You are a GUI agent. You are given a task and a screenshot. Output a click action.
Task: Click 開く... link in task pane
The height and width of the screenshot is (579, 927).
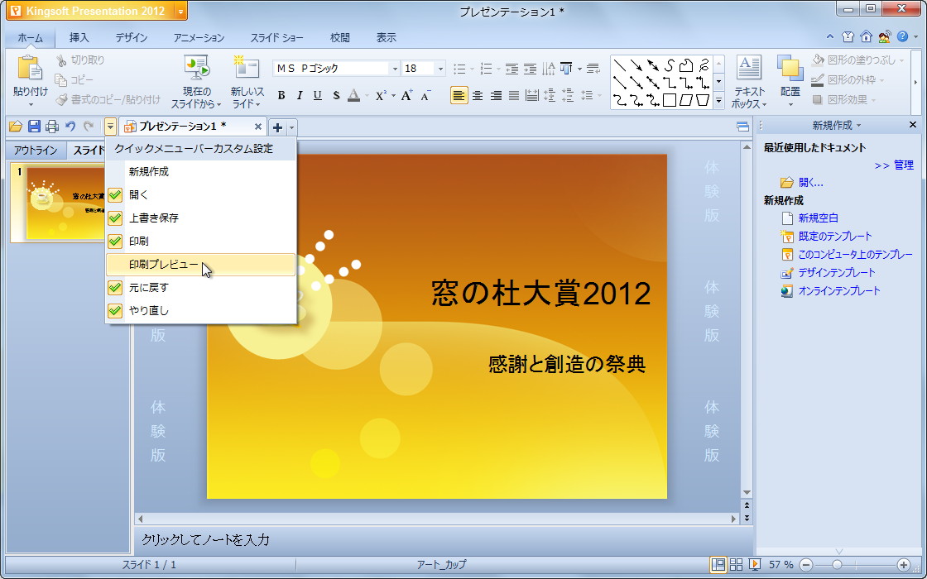810,183
